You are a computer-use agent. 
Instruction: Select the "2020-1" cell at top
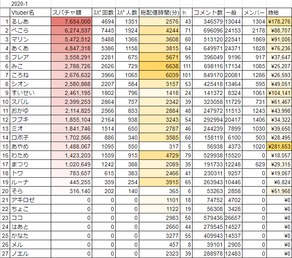pyautogui.click(x=19, y=4)
